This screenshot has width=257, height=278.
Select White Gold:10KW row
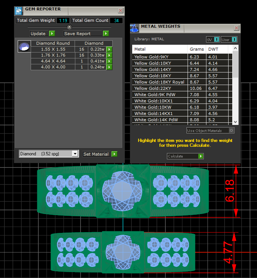coord(160,107)
